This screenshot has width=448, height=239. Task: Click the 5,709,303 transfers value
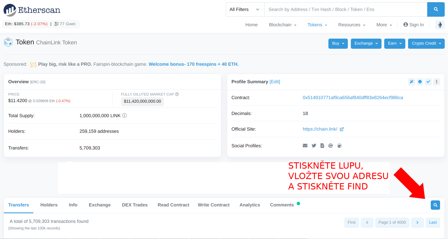pyautogui.click(x=90, y=148)
